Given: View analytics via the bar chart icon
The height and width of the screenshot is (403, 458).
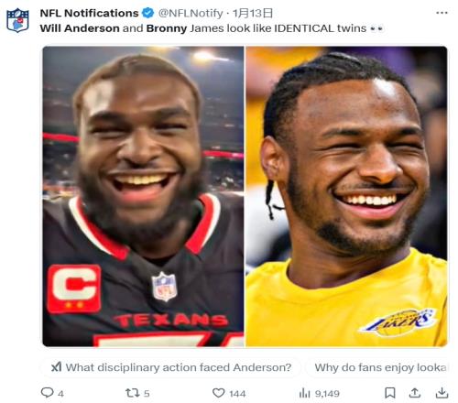Looking at the screenshot, I should 304,393.
